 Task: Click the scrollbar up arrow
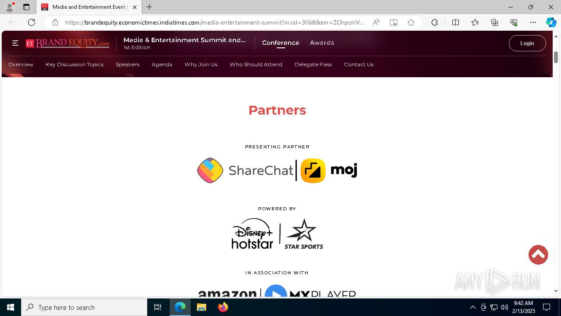tap(556, 36)
